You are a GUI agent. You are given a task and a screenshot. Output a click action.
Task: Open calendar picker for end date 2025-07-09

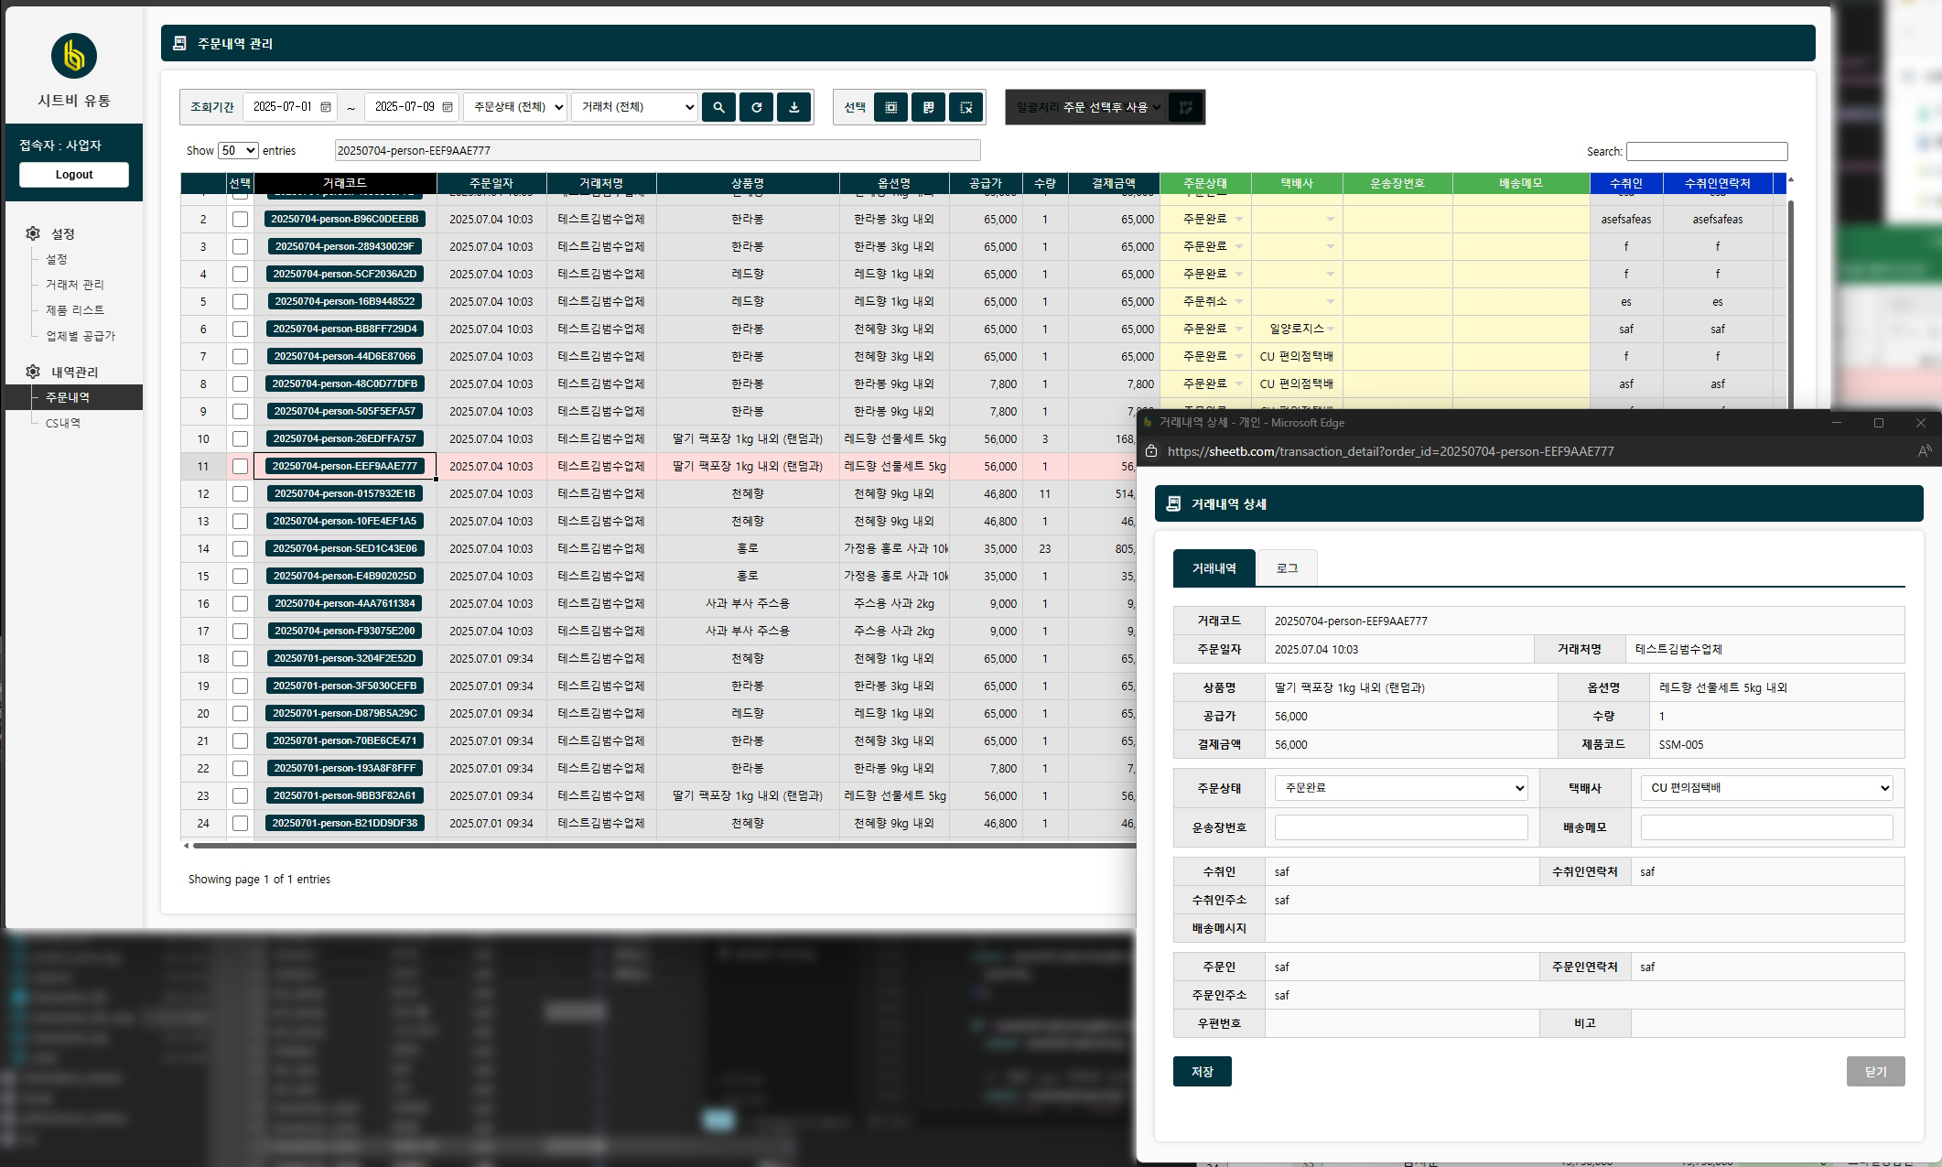point(448,107)
